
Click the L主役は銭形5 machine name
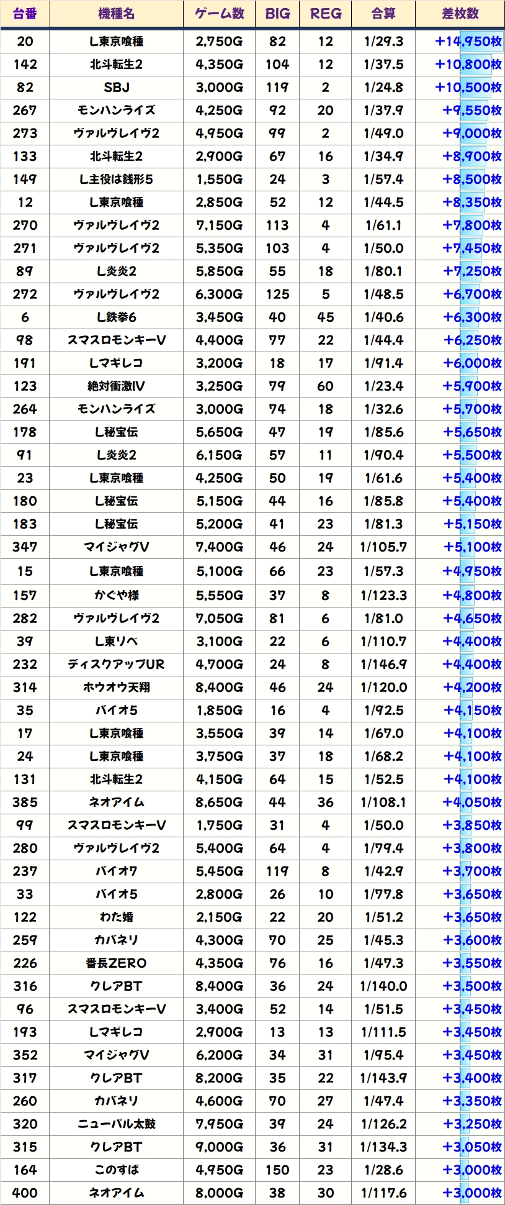click(x=116, y=180)
